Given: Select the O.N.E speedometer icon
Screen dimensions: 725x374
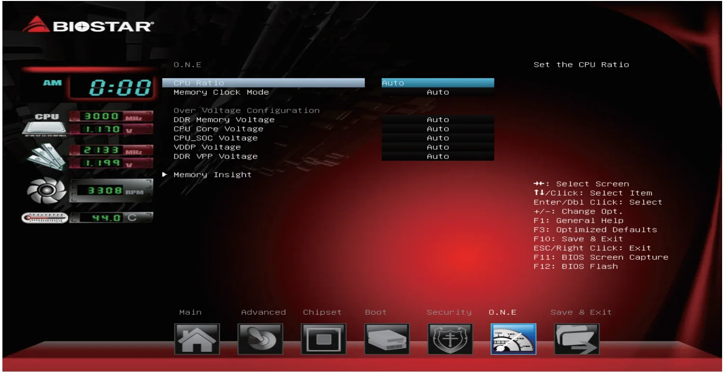Looking at the screenshot, I should 513,339.
